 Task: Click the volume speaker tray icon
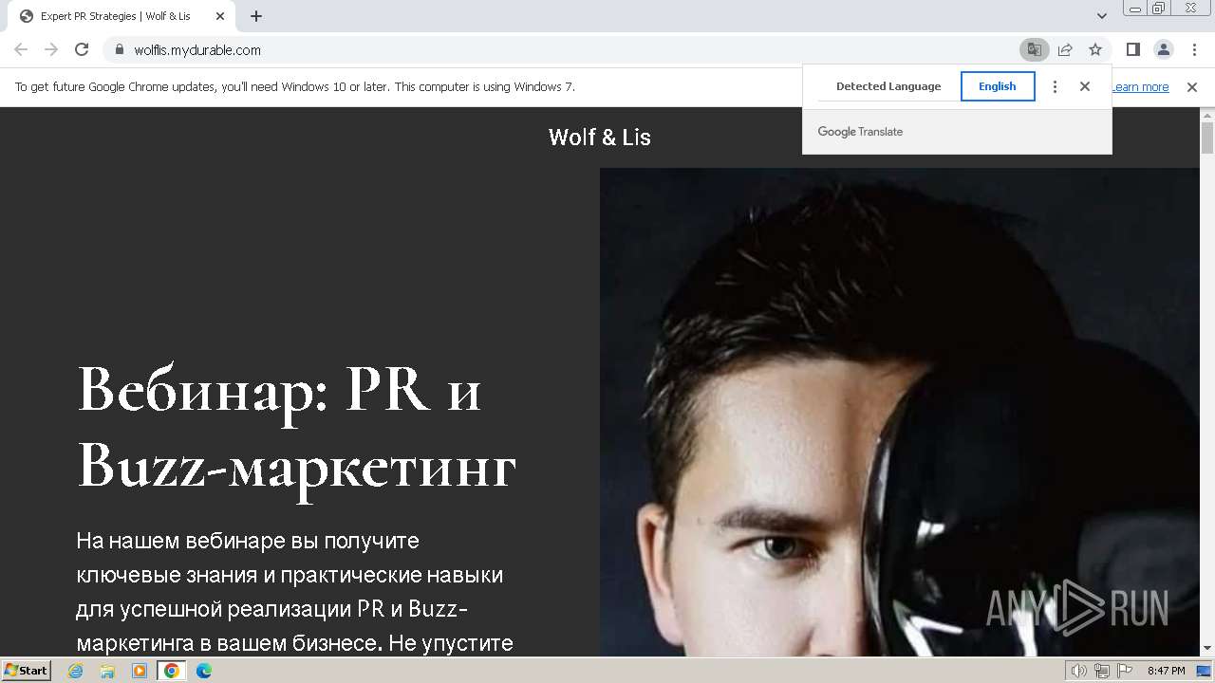point(1079,671)
